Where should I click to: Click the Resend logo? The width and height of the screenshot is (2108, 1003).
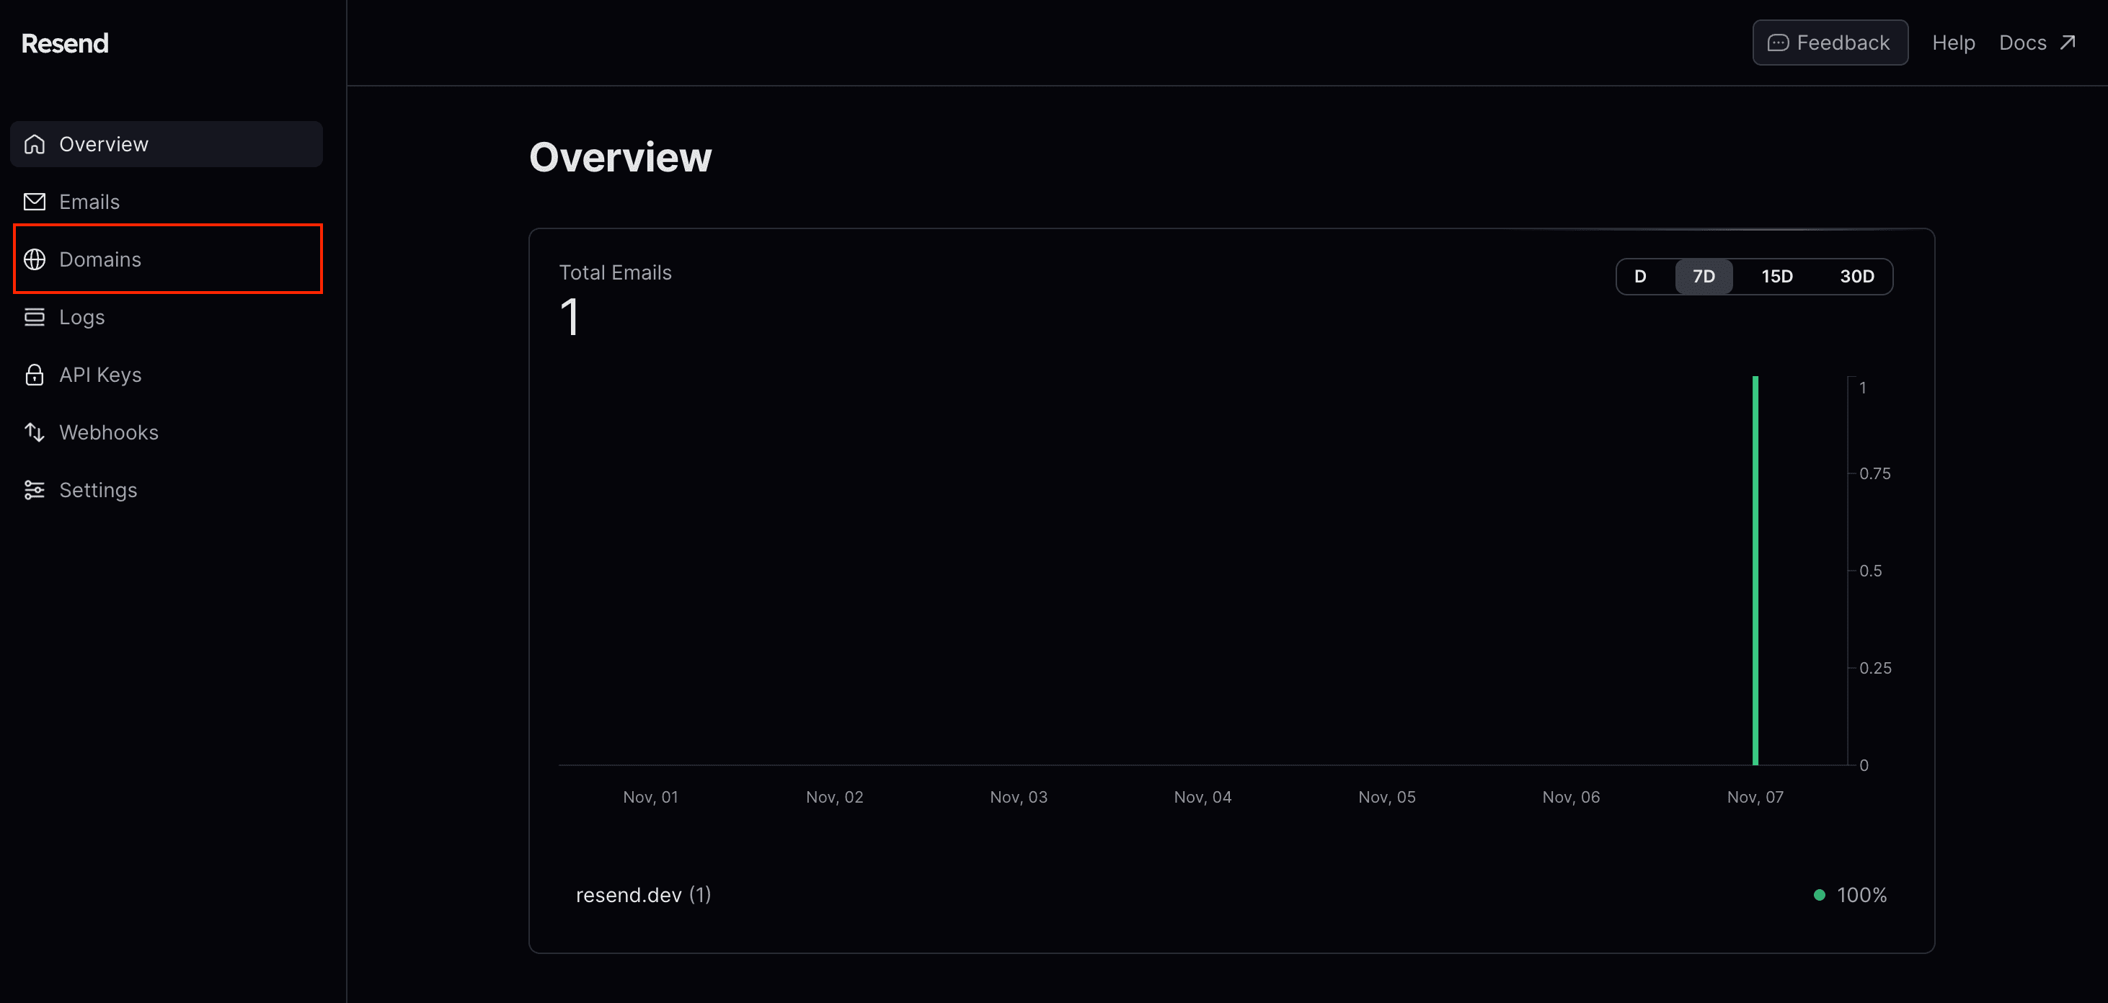pyautogui.click(x=65, y=43)
